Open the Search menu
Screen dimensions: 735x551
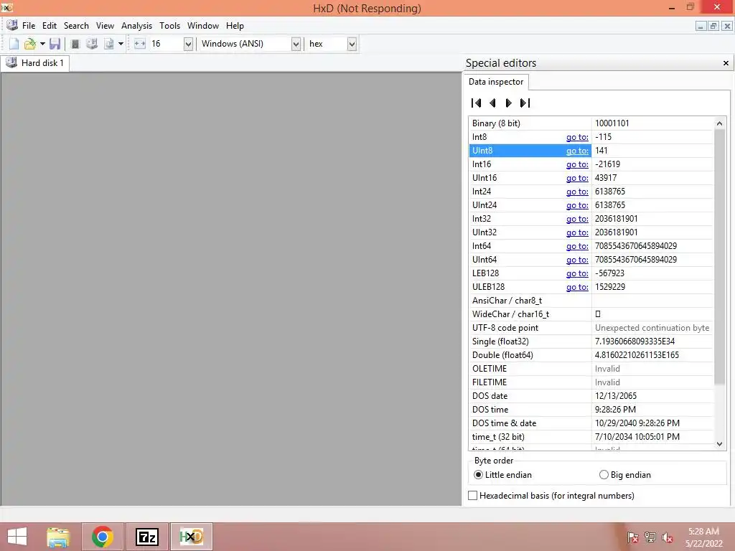pyautogui.click(x=76, y=26)
